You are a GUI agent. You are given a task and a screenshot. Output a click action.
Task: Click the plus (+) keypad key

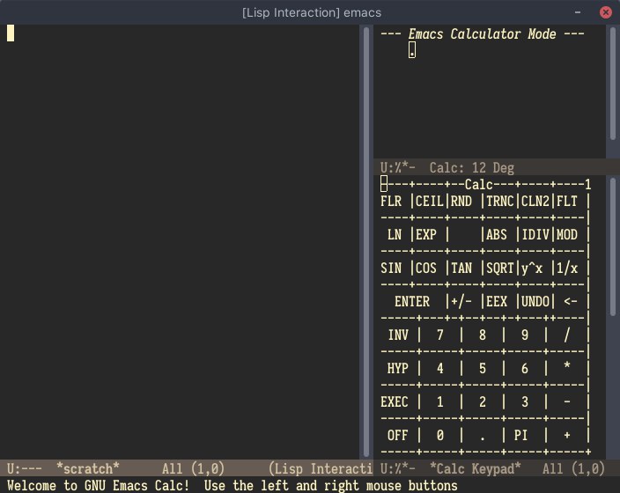click(x=566, y=435)
